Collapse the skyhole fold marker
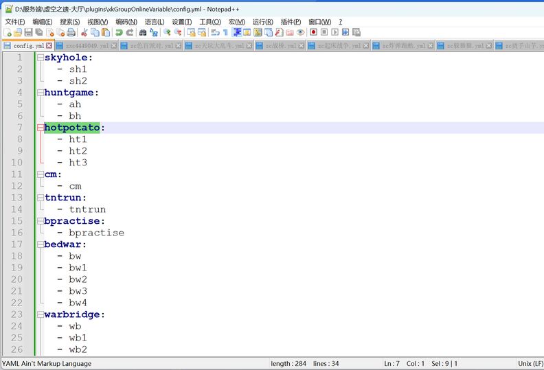 [x=41, y=58]
